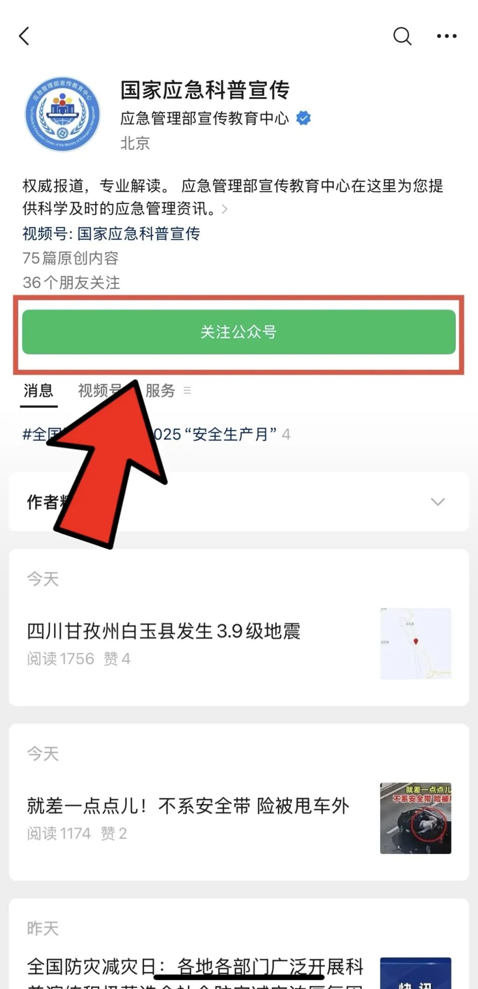Image resolution: width=478 pixels, height=989 pixels.
Task: Tap the account's circular logo avatar
Action: click(x=63, y=114)
